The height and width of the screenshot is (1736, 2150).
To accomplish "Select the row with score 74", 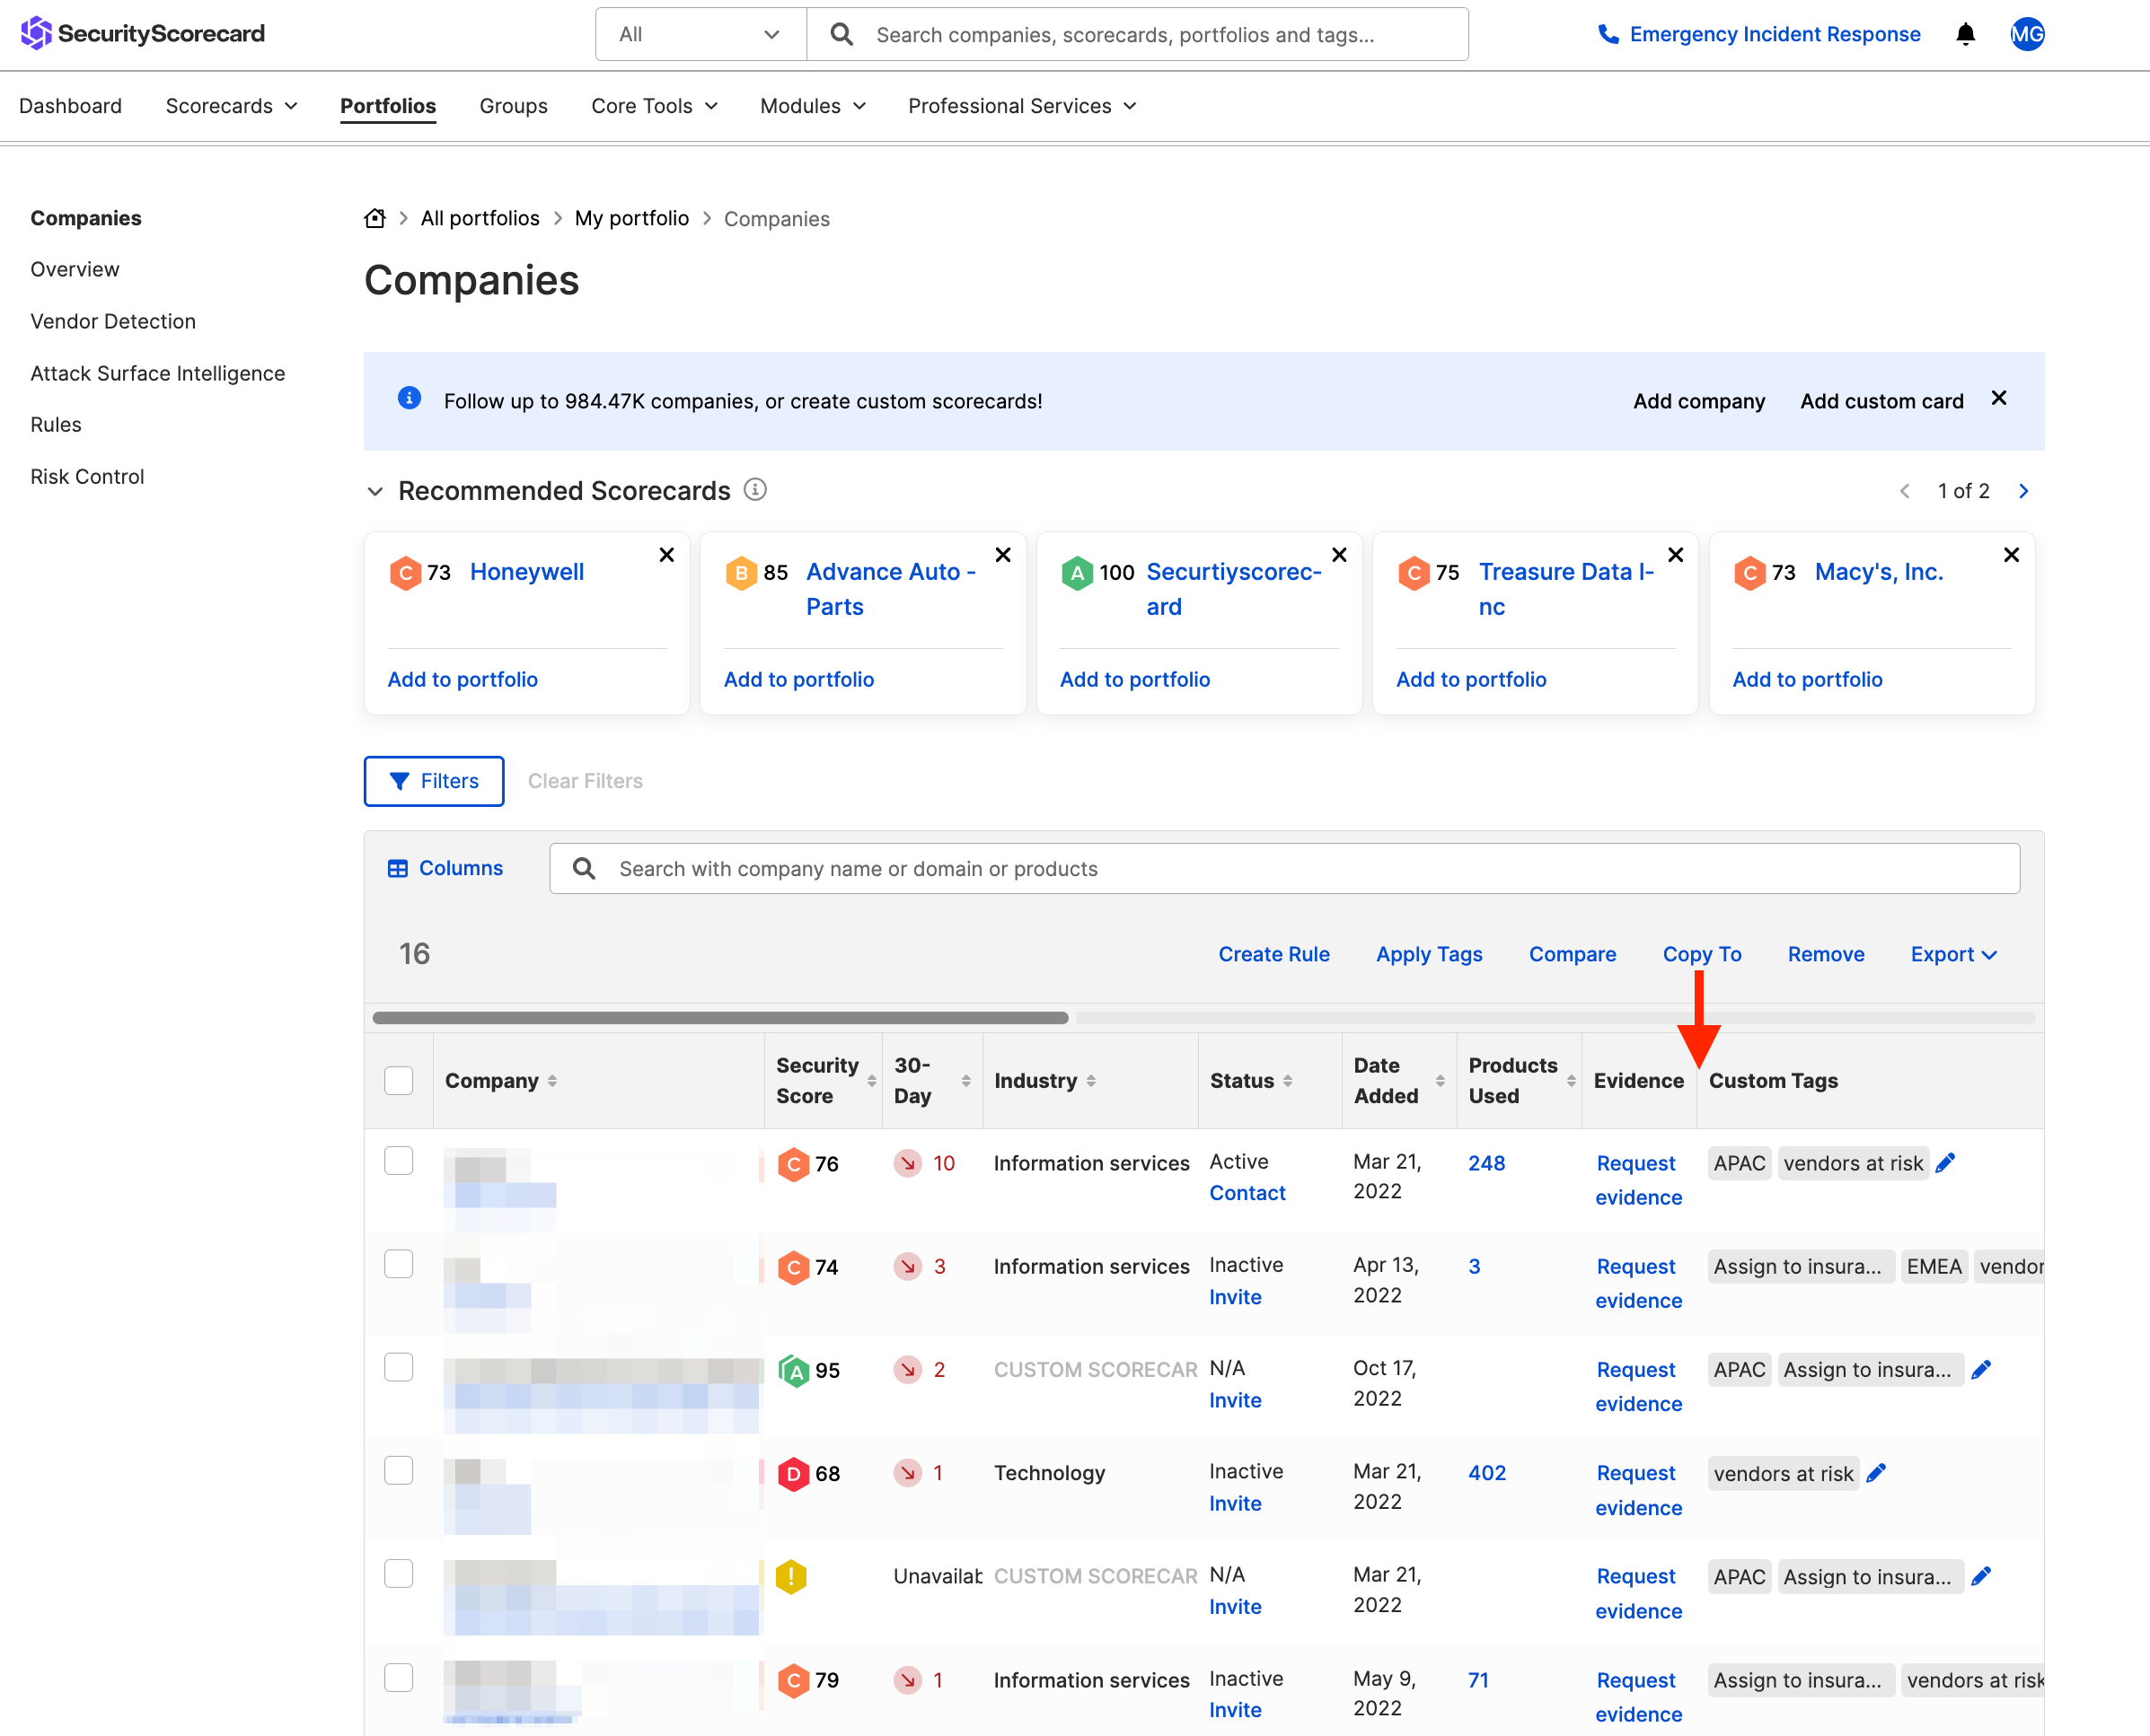I will (x=399, y=1264).
